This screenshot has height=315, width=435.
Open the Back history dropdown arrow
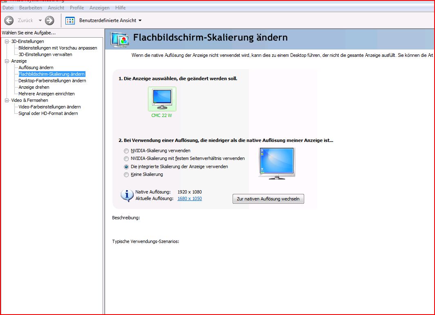[40, 20]
